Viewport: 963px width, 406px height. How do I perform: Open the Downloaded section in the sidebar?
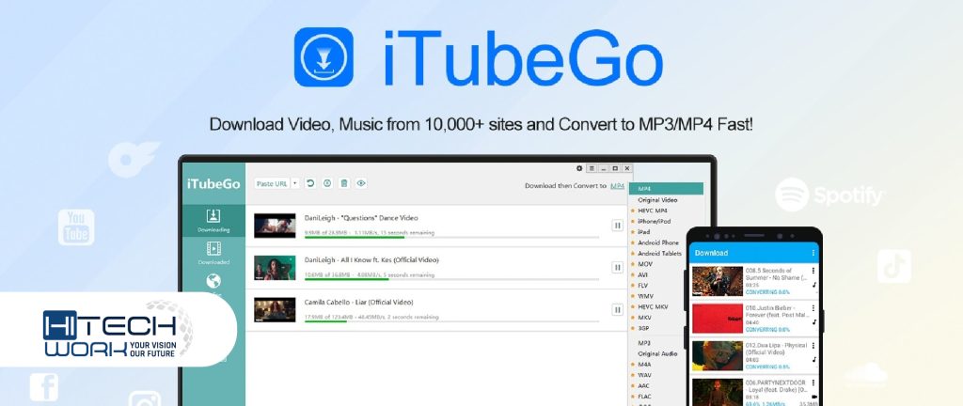(213, 253)
